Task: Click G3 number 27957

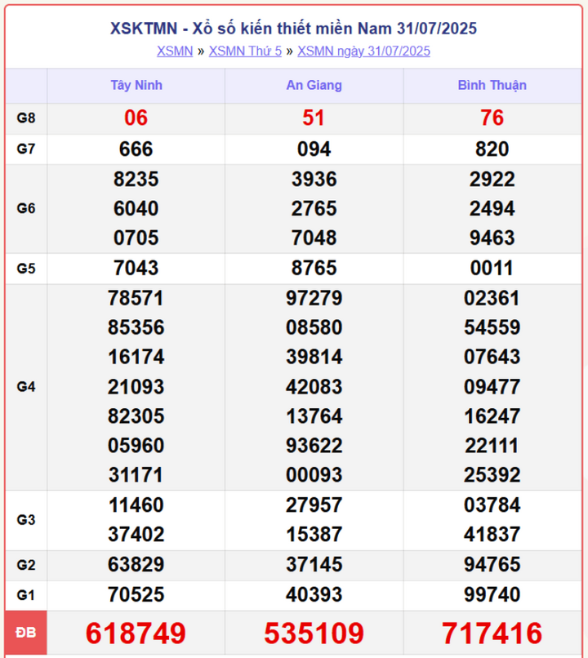Action: [x=314, y=505]
